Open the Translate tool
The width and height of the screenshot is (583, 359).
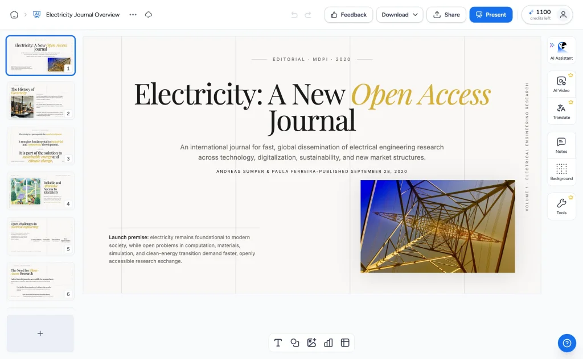pyautogui.click(x=561, y=111)
